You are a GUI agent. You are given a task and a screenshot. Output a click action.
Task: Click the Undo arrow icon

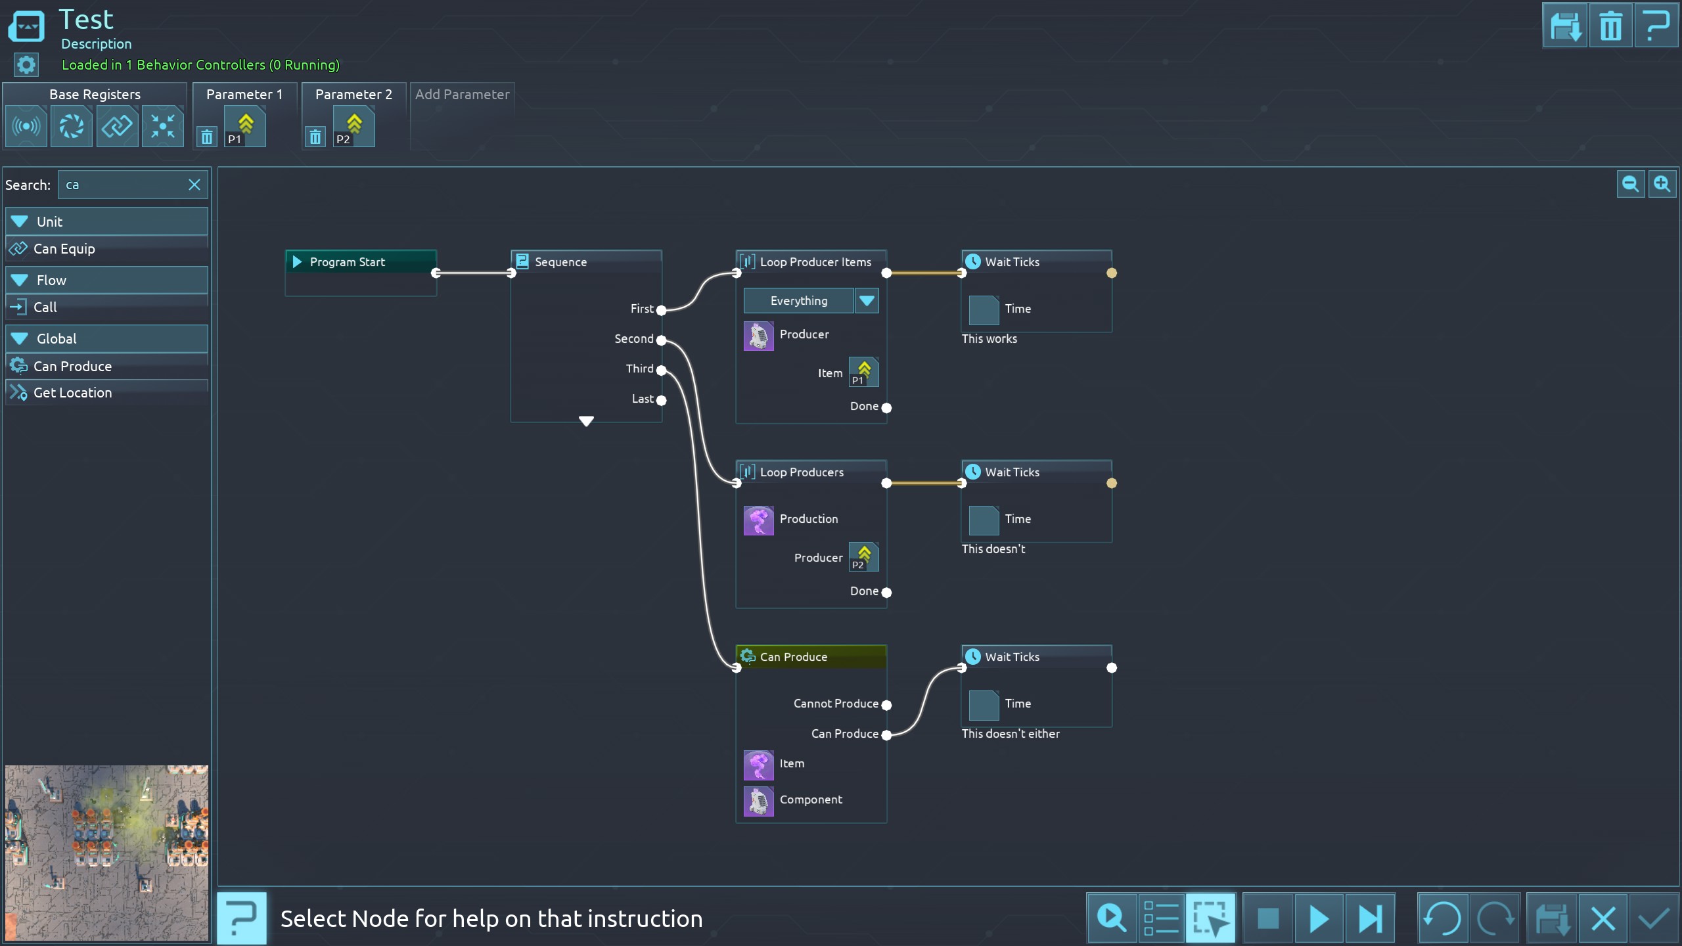[1442, 918]
